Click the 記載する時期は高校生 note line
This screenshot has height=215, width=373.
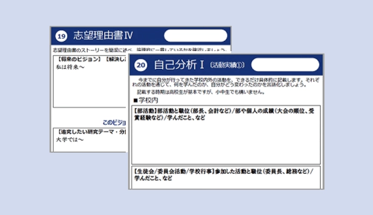(201, 92)
